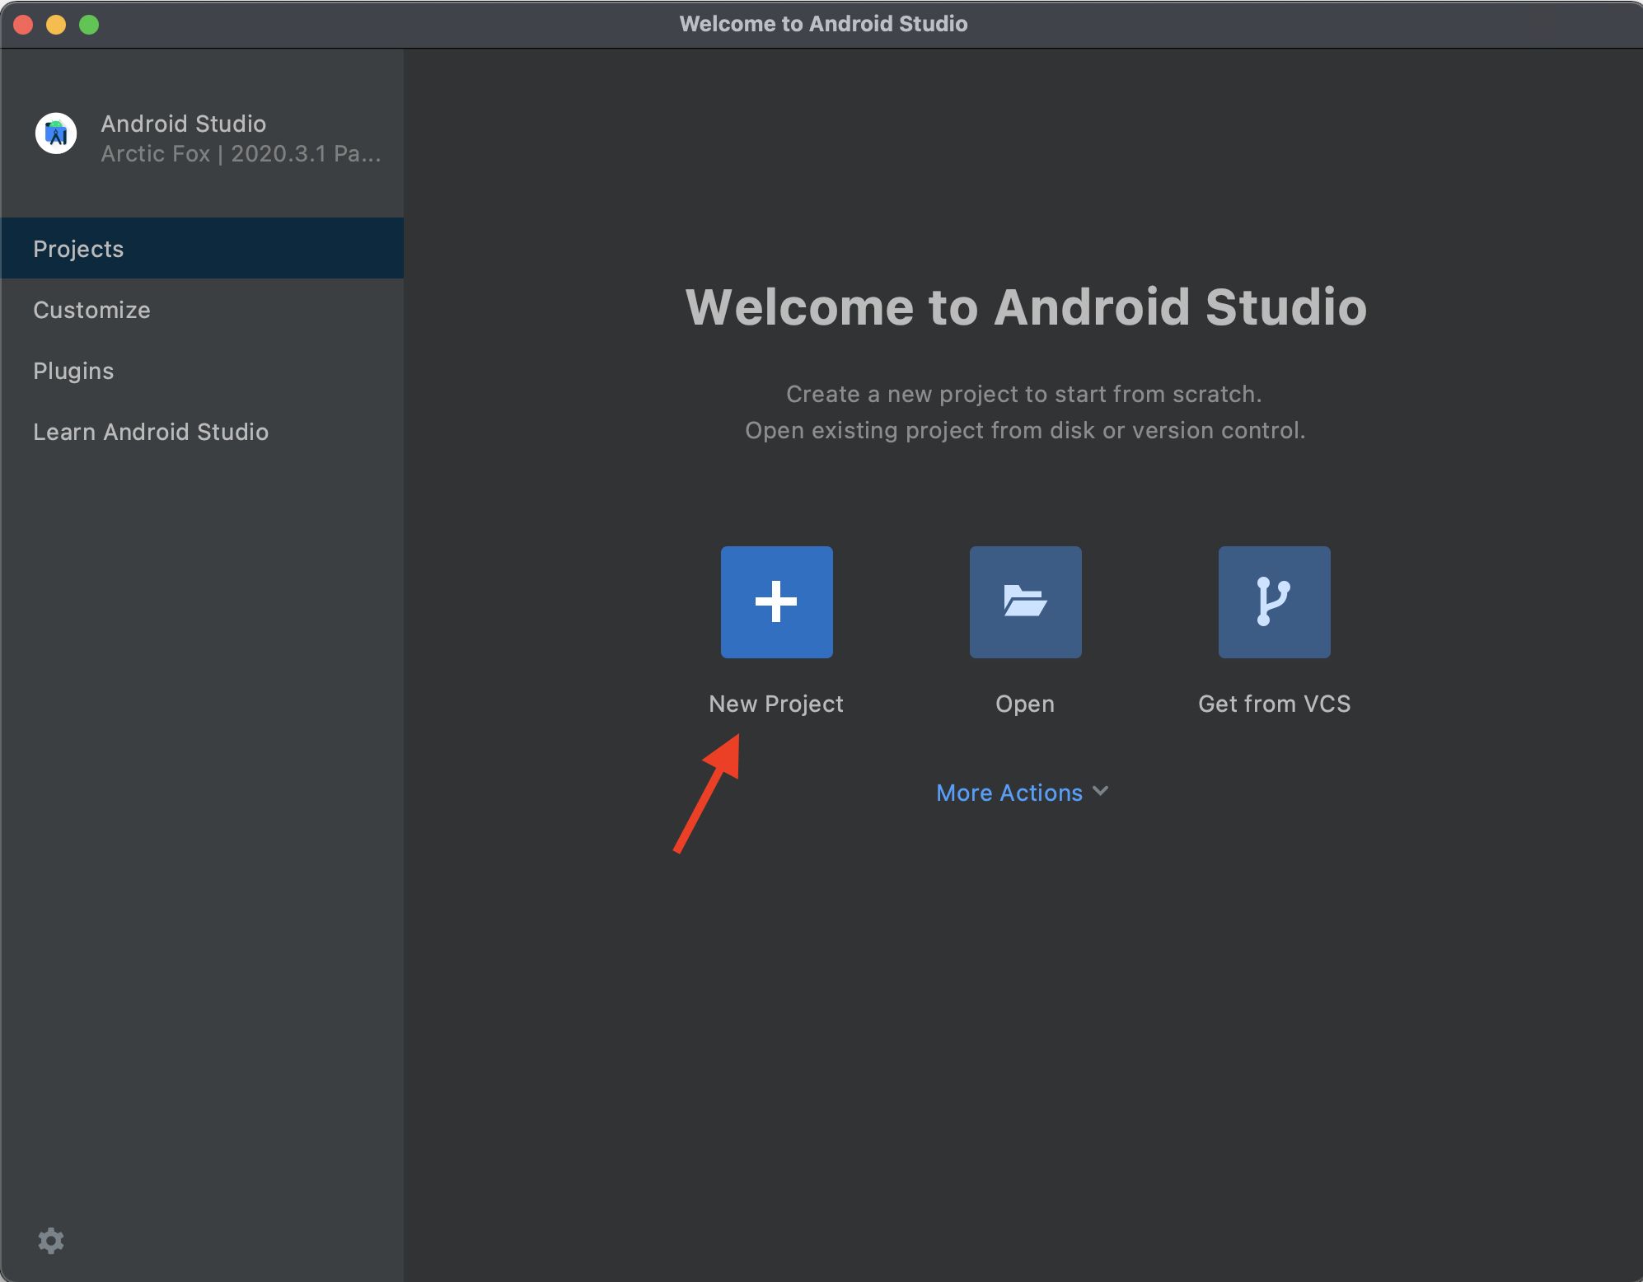The image size is (1643, 1282).
Task: Click the New Project label
Action: pyautogui.click(x=776, y=704)
